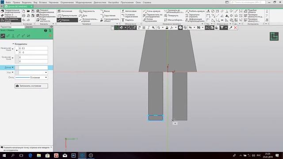Toggle the Отрезок (segment) tool
This screenshot has height=159, width=283.
67,20
